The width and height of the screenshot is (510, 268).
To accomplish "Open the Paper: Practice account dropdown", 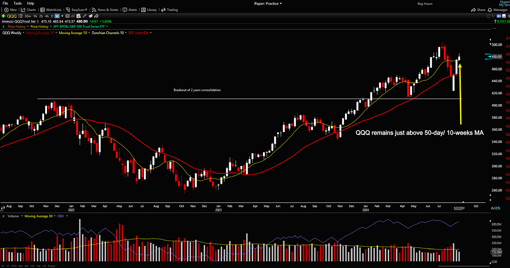I will [268, 4].
